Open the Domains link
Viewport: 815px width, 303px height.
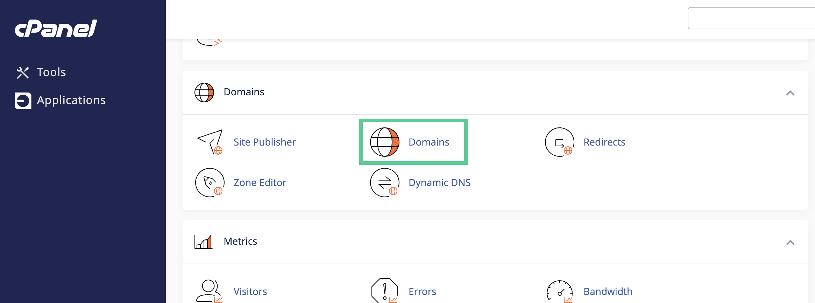tap(429, 142)
